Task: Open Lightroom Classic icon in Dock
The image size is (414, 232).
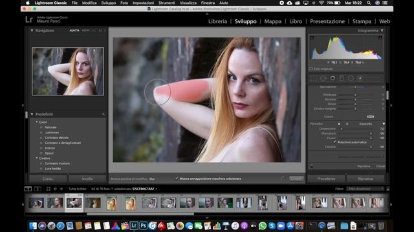Action: coord(134,226)
